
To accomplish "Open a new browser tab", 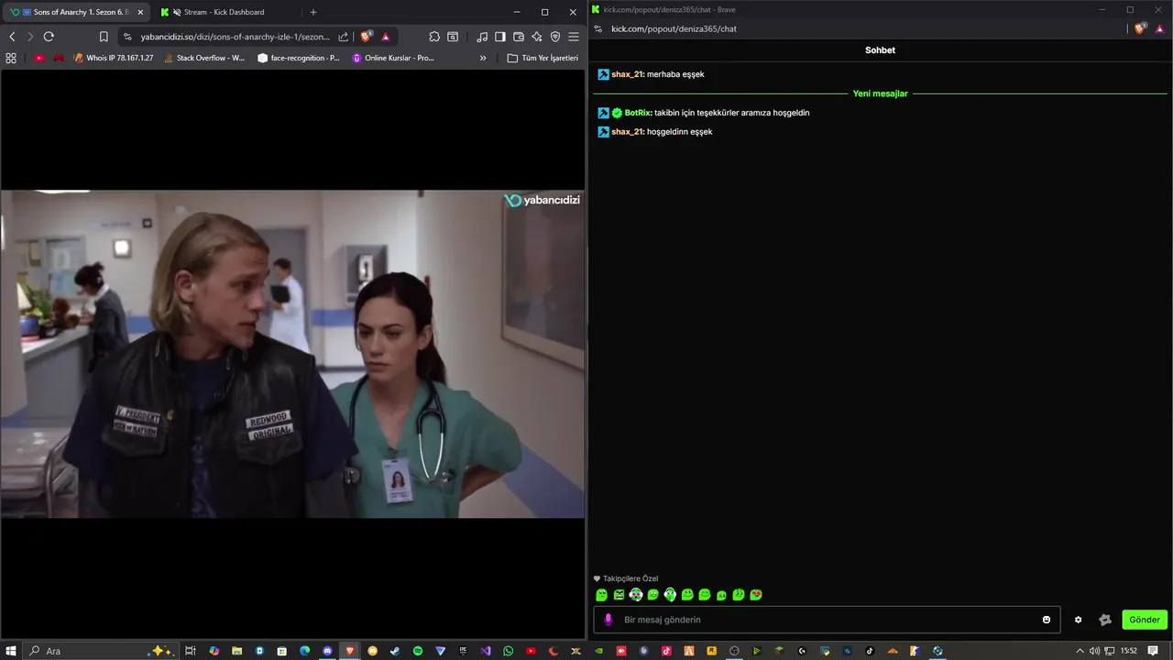I will click(x=313, y=12).
